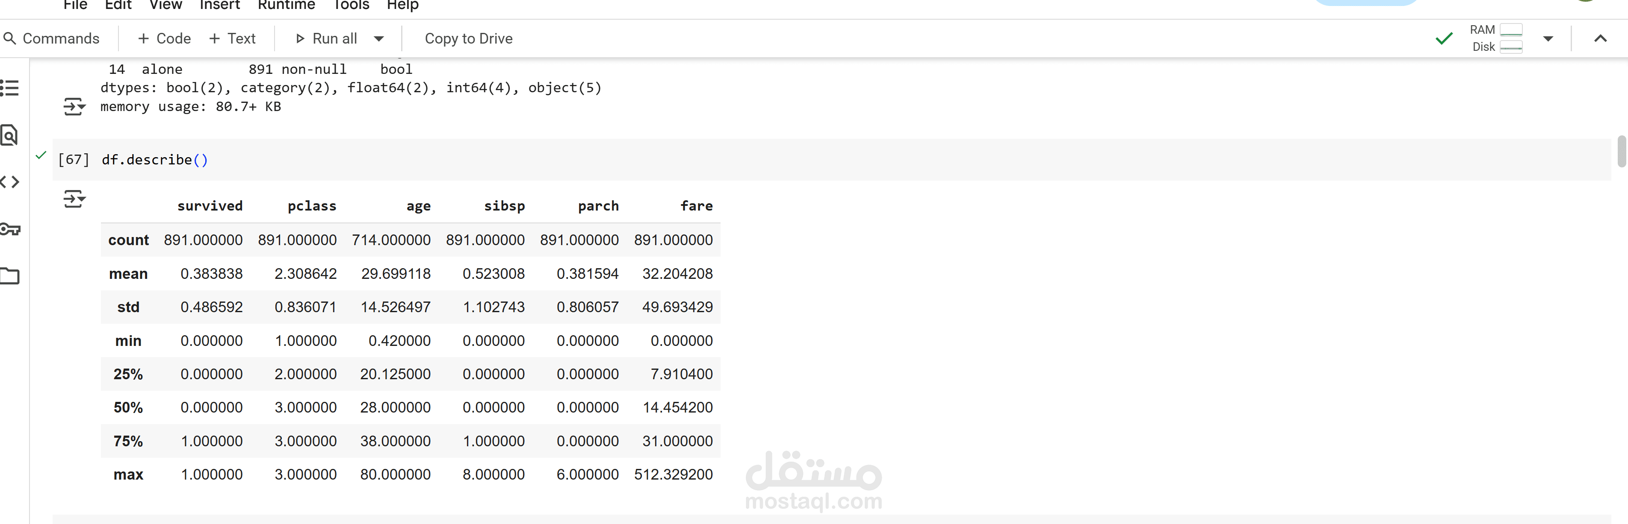Open the files folder sidebar icon
This screenshot has width=1628, height=524.
coord(9,276)
